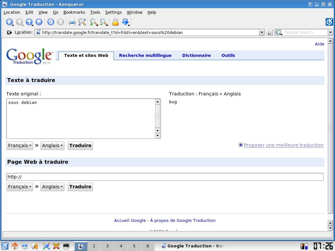335x251 pixels.
Task: Switch to virtual desktop 5
Action: (x=134, y=246)
